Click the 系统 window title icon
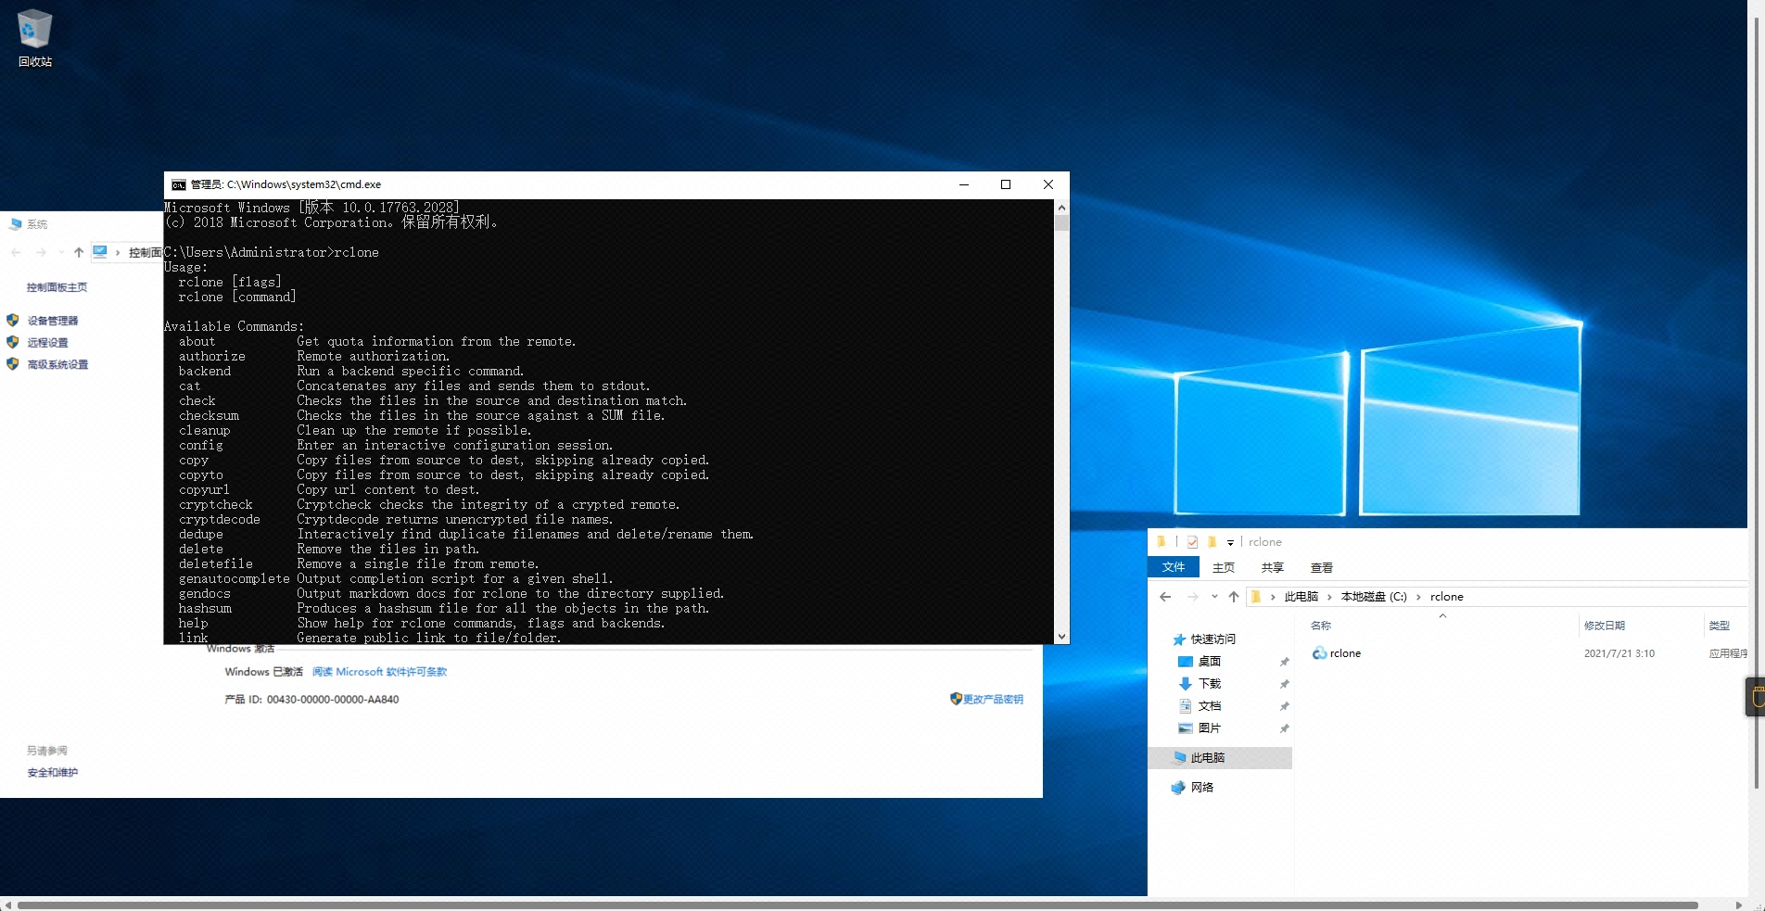The width and height of the screenshot is (1765, 911). click(15, 224)
